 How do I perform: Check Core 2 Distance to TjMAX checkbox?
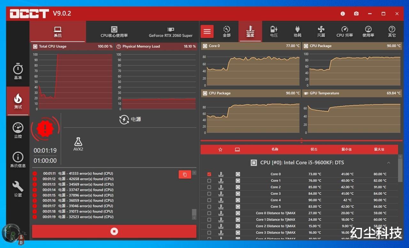click(209, 226)
